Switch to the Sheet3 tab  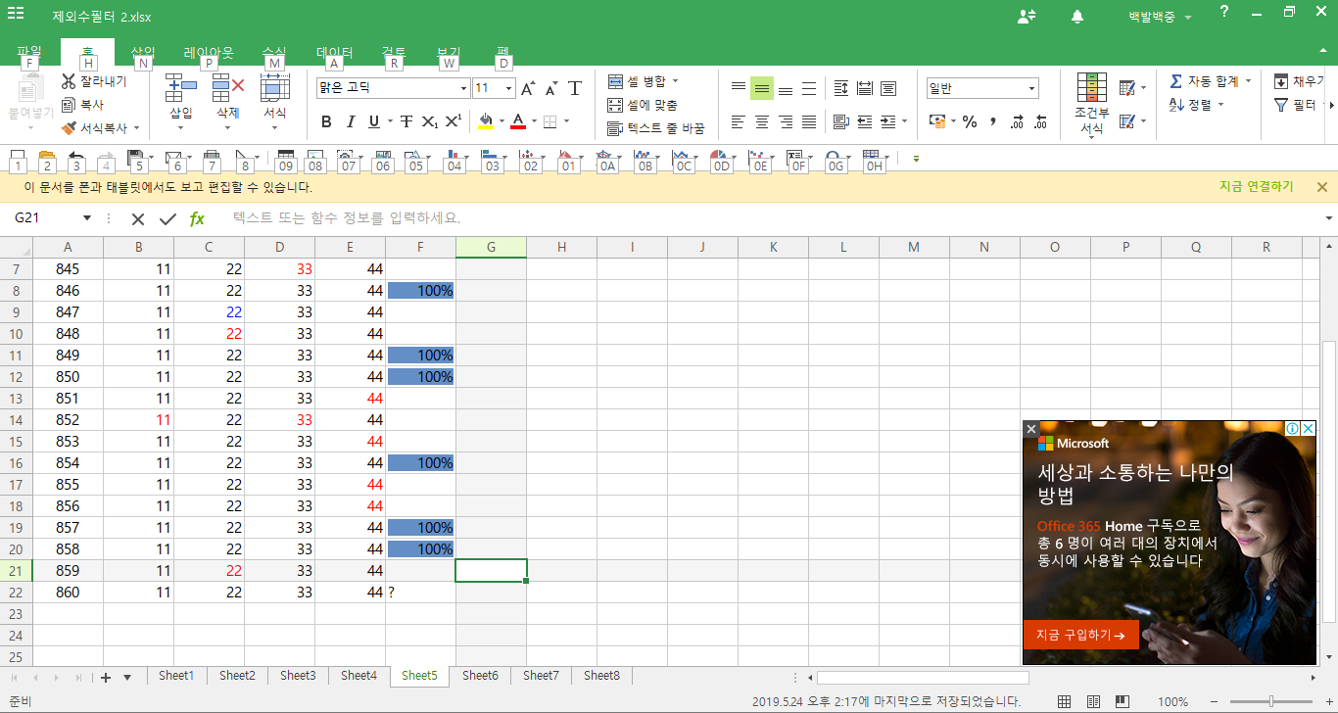[298, 676]
